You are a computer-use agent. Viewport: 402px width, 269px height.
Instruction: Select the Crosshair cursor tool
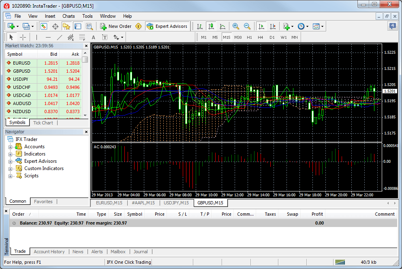coord(23,37)
